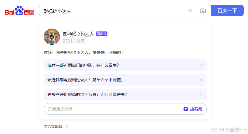Expand chevron on the 综艺节目 question row
248x134 pixels.
(201, 94)
